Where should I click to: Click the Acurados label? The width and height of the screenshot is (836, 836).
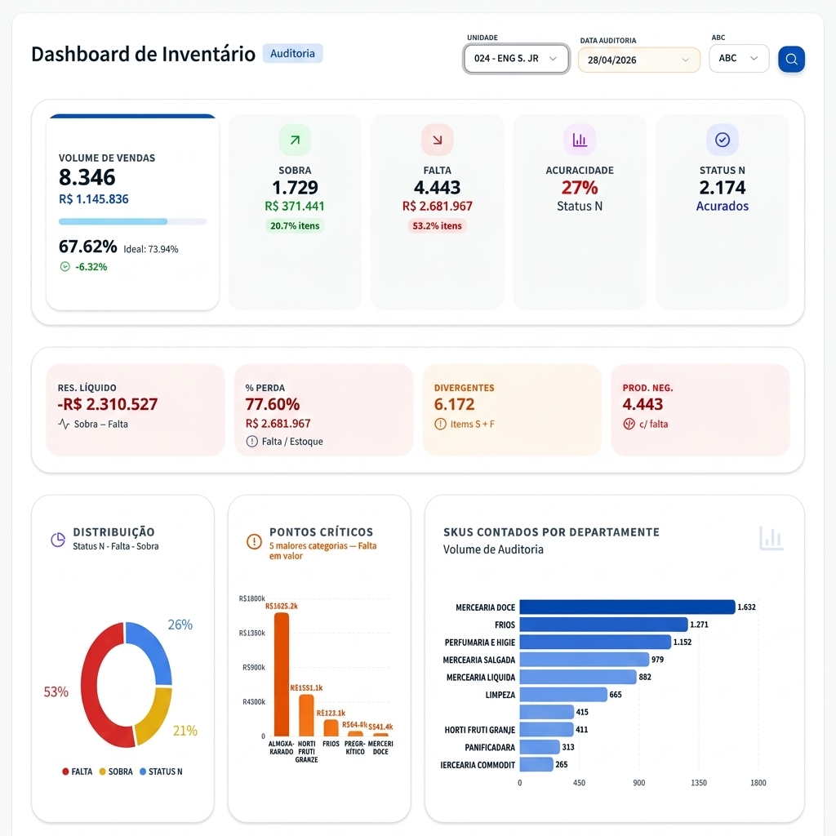[723, 207]
